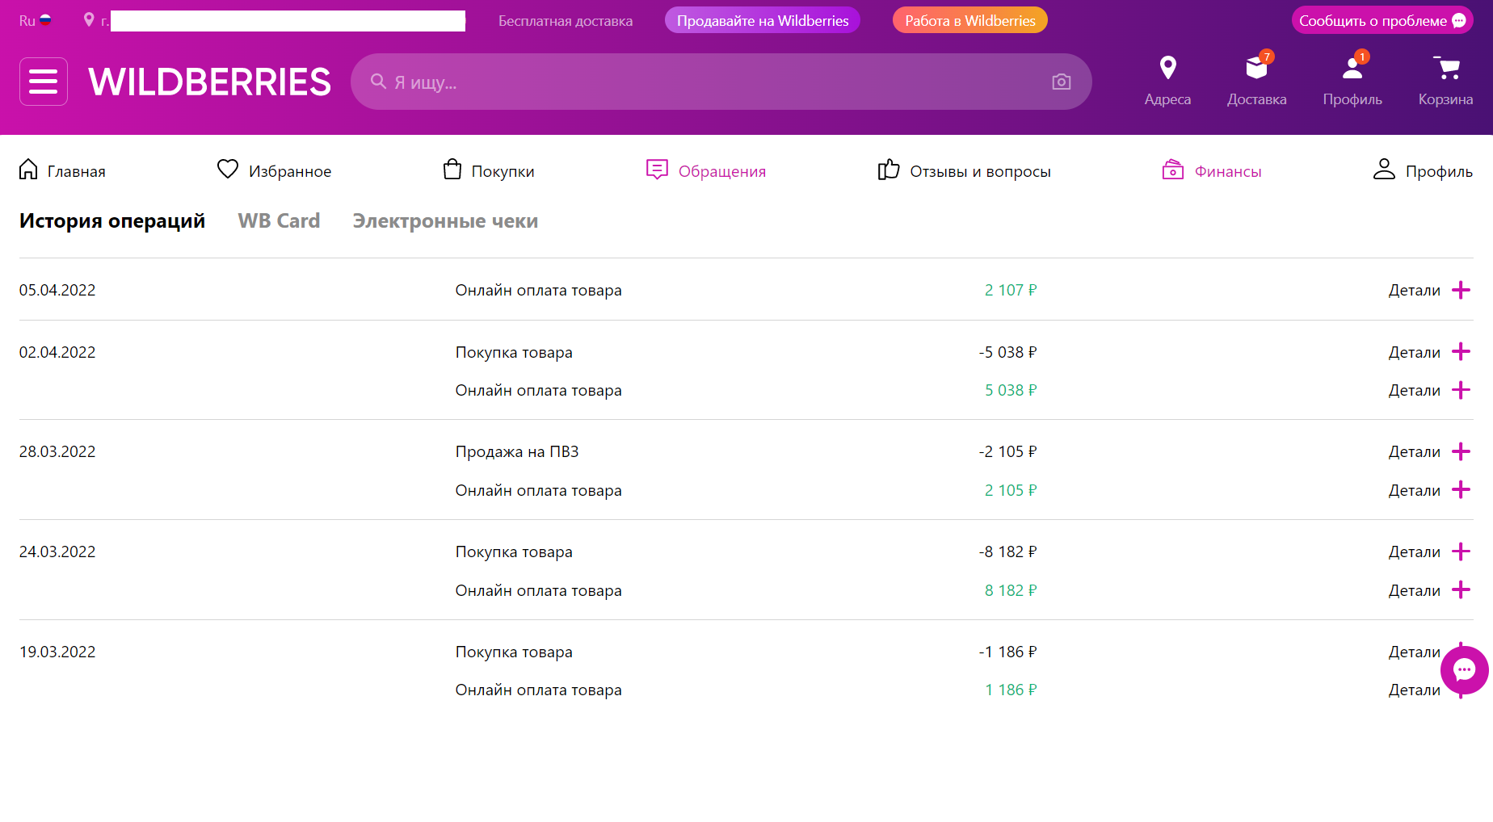Expand details plus for 5 038 ₽ online payment
Viewport: 1493px width, 822px height.
pos(1461,390)
